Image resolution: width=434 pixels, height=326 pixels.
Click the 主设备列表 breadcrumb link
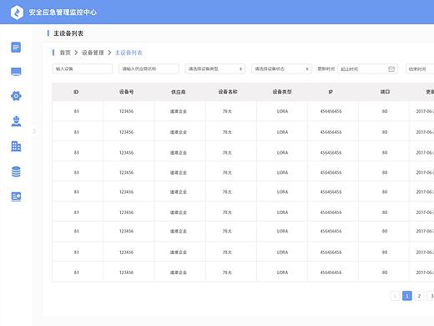[129, 53]
